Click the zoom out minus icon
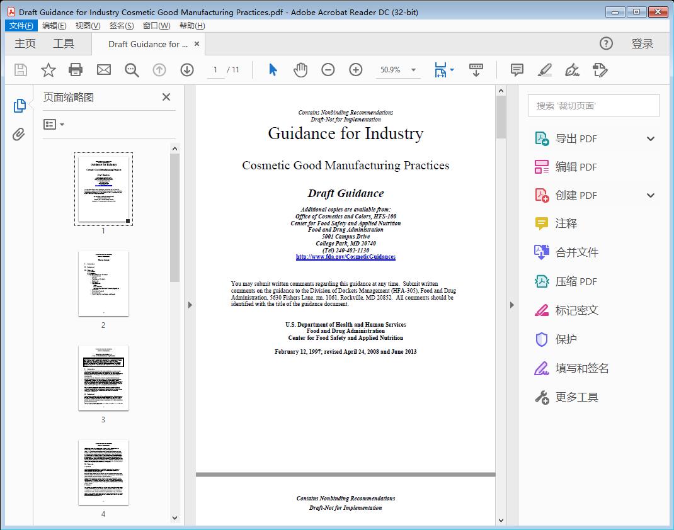 pyautogui.click(x=328, y=70)
